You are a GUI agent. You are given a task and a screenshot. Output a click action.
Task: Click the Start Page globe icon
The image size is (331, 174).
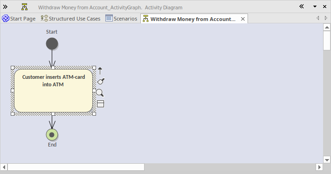(x=6, y=18)
